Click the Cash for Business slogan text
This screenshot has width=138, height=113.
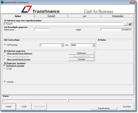(99, 11)
